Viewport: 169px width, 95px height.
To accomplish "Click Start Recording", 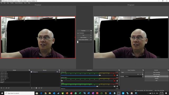I will 157,74.
